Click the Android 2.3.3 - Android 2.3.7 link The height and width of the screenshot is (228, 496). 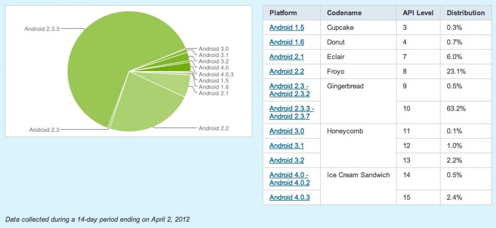pos(291,112)
